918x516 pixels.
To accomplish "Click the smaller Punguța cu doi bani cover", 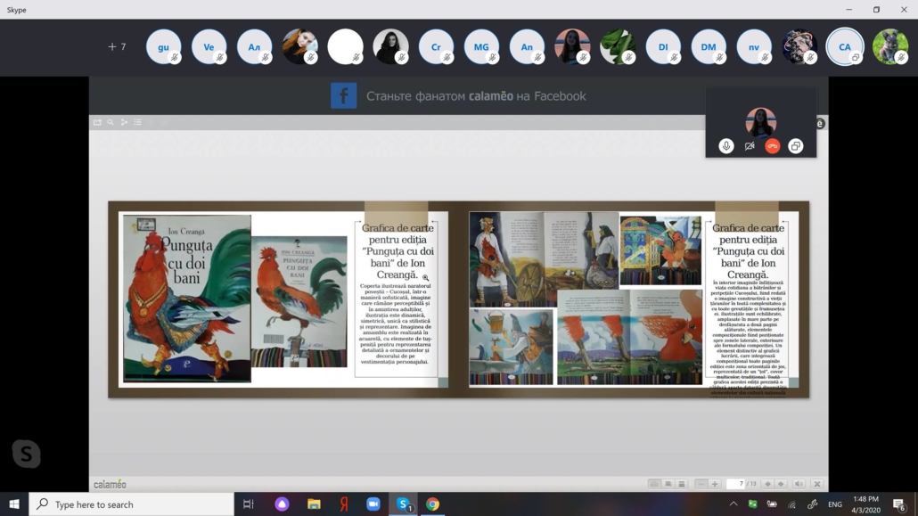I will pos(299,301).
